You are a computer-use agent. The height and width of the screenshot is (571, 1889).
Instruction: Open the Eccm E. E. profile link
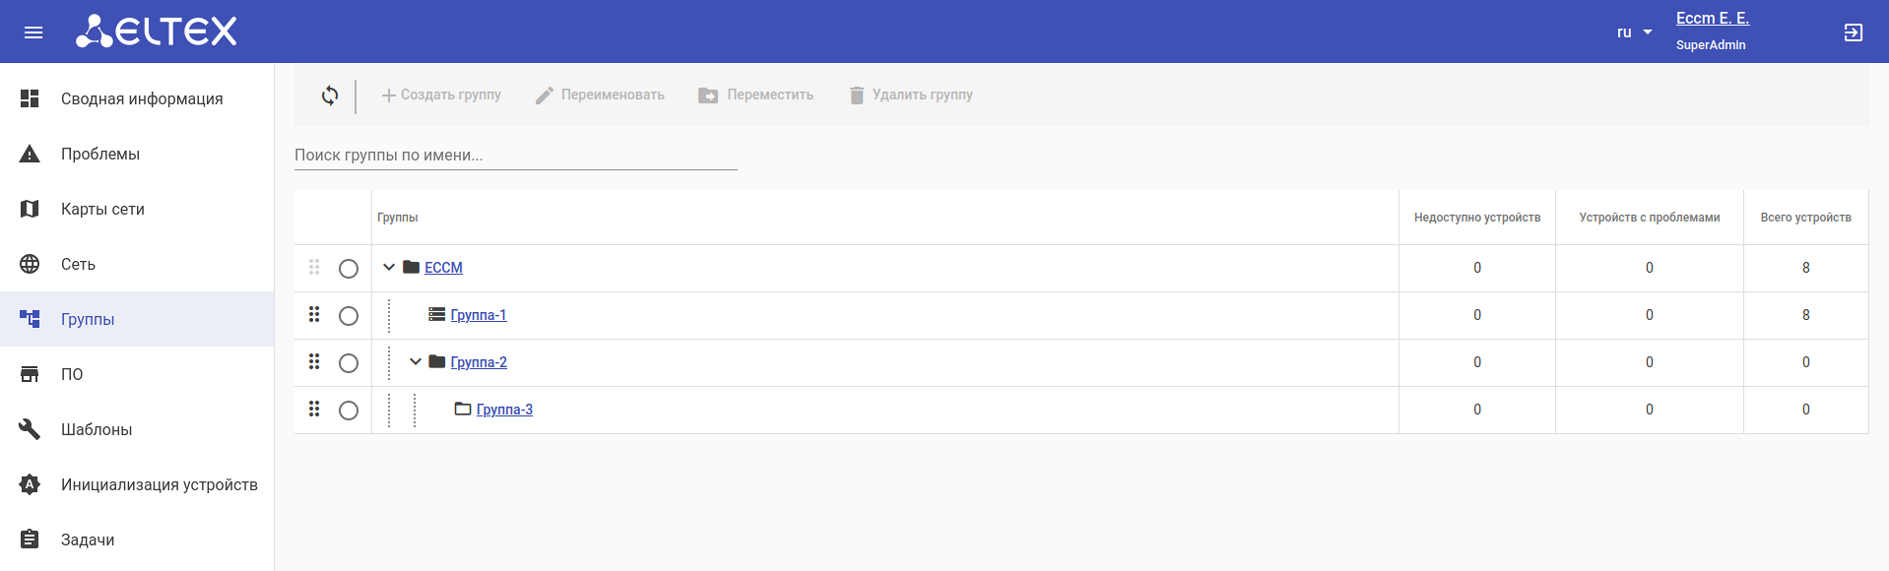1712,19
